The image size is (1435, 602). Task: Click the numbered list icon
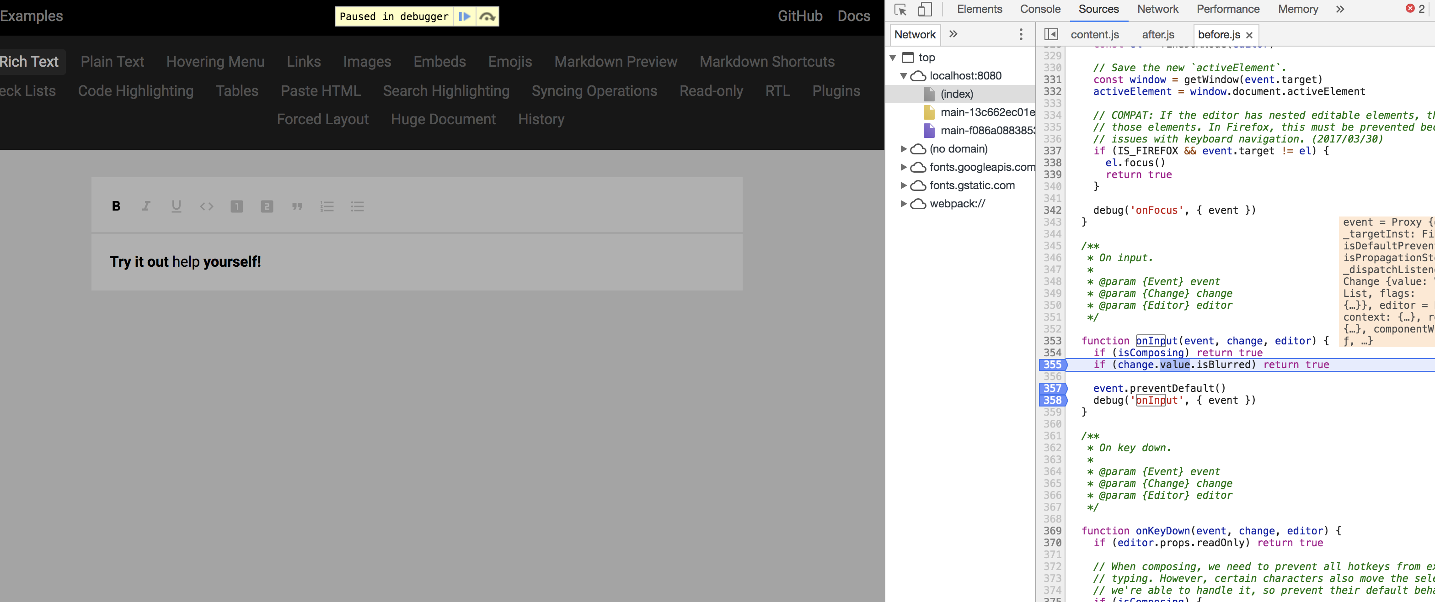click(327, 206)
